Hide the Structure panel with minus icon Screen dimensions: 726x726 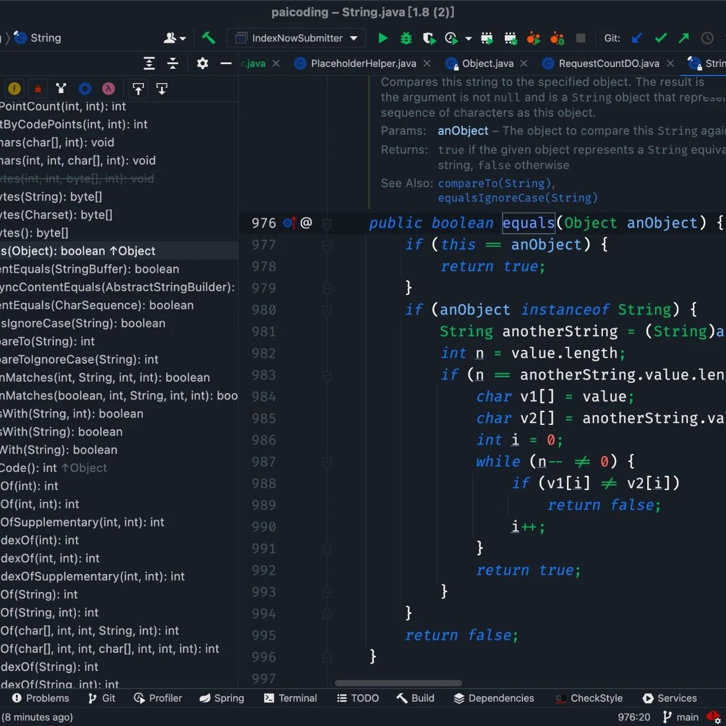tap(226, 64)
